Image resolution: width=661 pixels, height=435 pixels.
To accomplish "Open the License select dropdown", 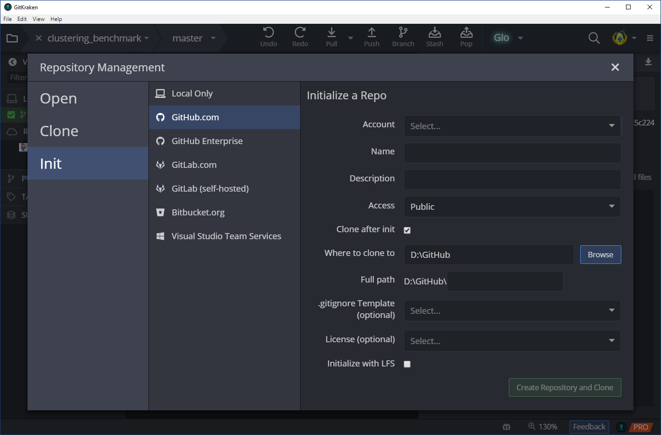I will [512, 341].
